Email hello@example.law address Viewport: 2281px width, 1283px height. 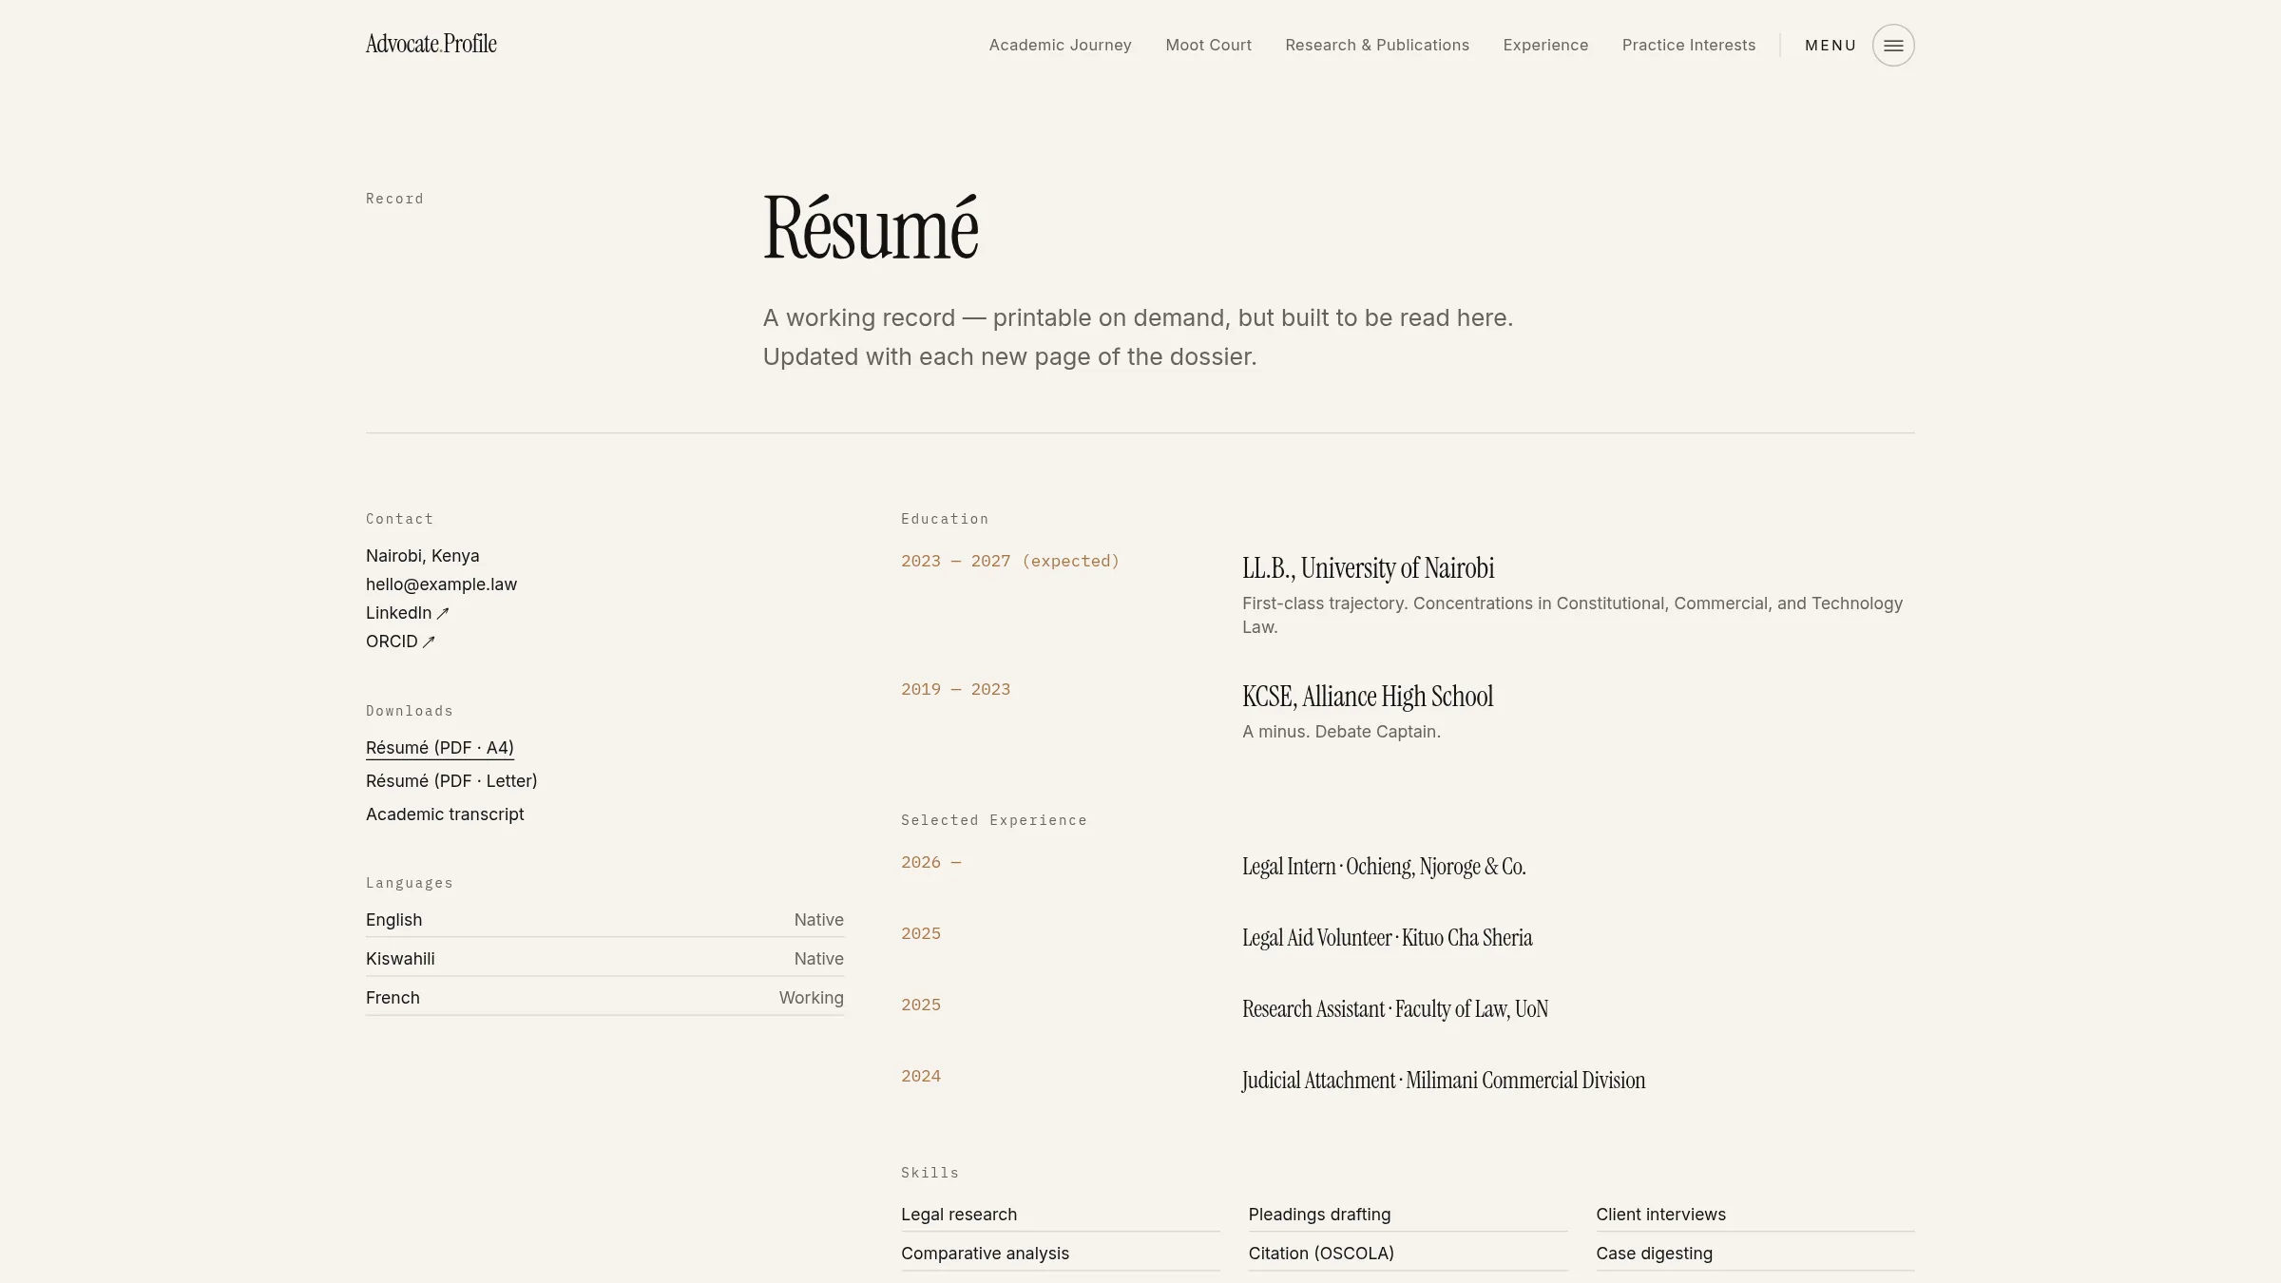coord(441,584)
